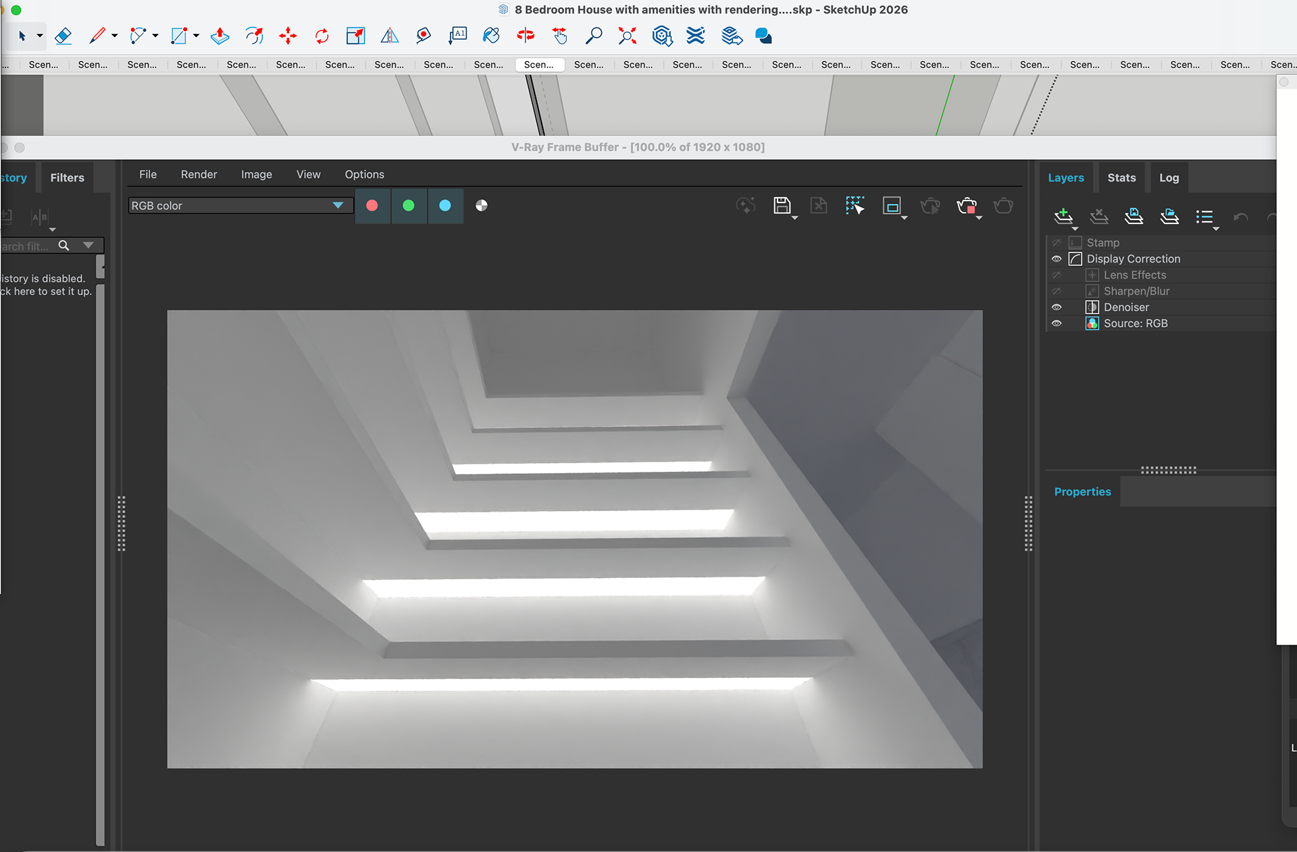The image size is (1297, 852).
Task: Click the Move tool icon
Action: coord(288,36)
